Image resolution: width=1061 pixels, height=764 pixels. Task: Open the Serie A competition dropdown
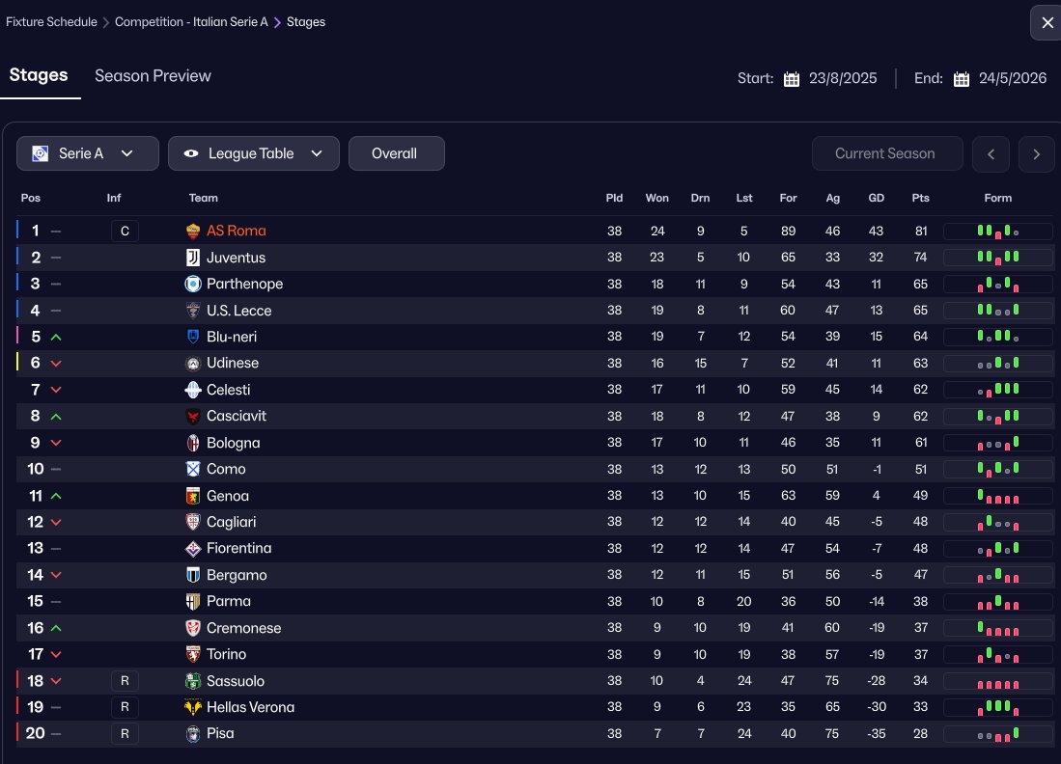88,153
